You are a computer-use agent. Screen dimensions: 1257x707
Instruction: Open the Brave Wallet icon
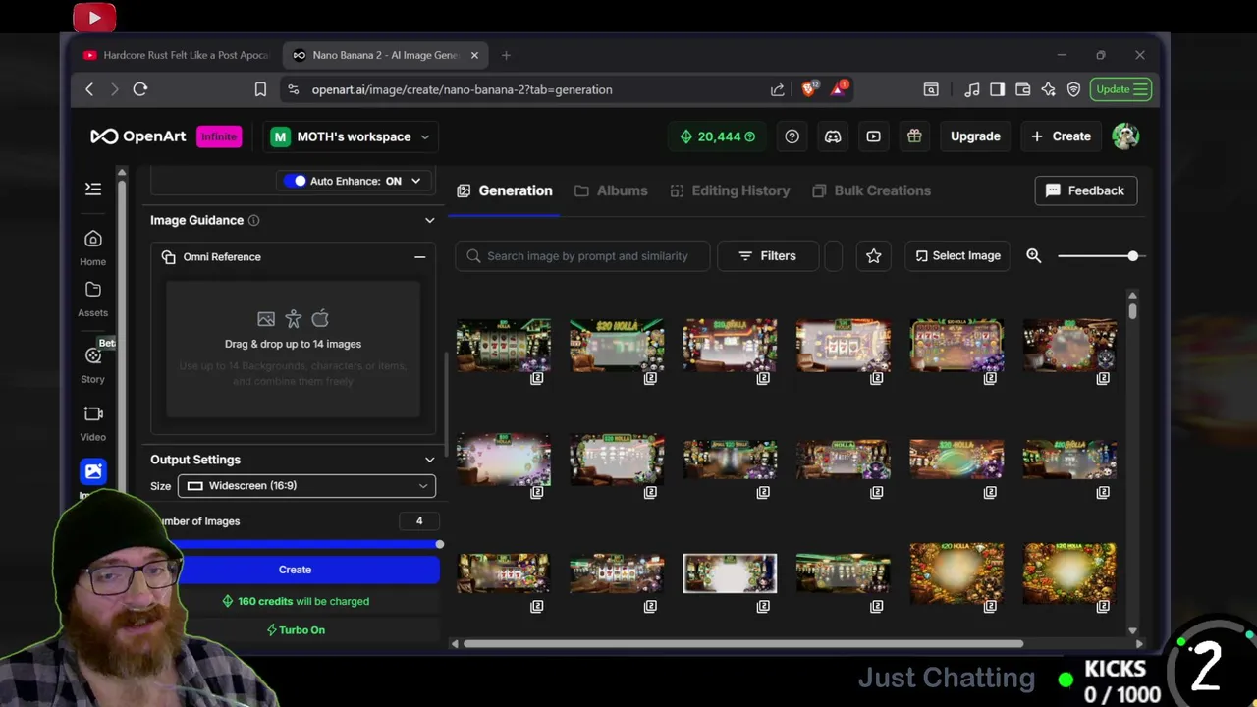[1023, 89]
